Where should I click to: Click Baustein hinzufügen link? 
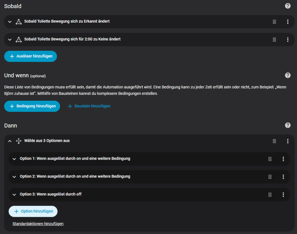pyautogui.click(x=89, y=106)
